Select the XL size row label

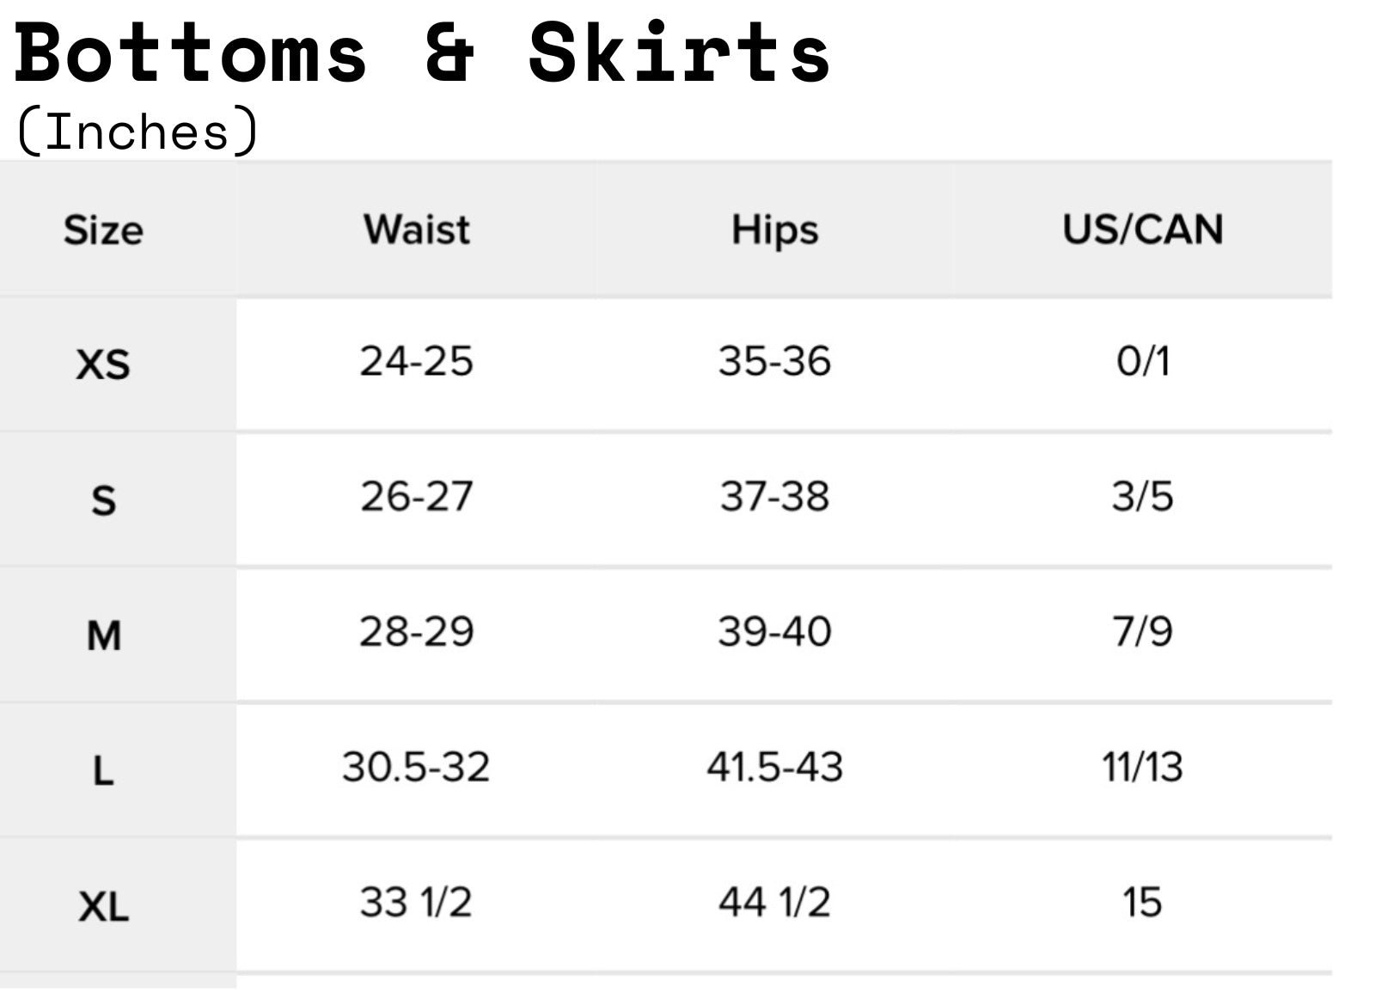[103, 906]
